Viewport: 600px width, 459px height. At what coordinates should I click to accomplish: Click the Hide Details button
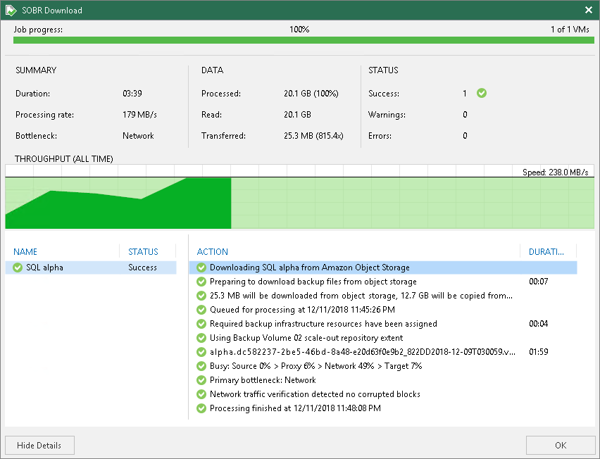pyautogui.click(x=40, y=445)
